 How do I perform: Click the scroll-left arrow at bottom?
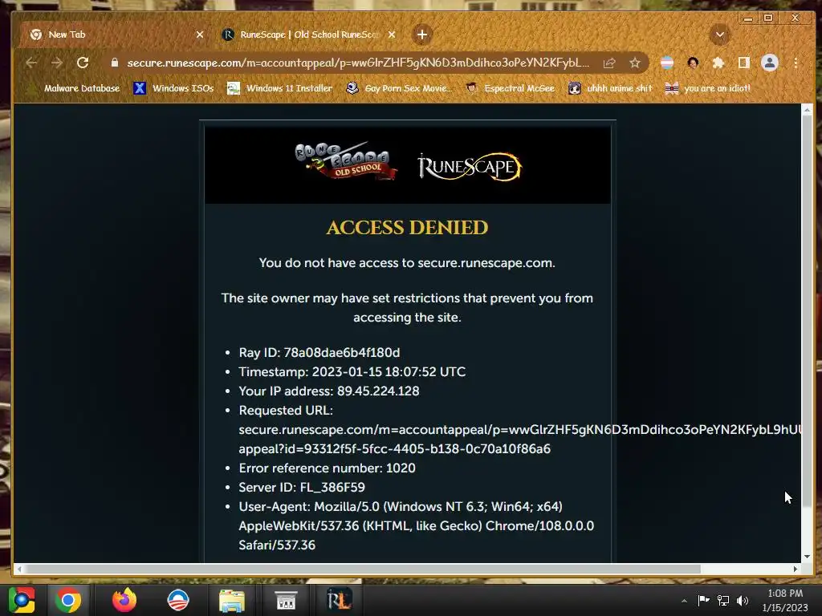point(19,569)
